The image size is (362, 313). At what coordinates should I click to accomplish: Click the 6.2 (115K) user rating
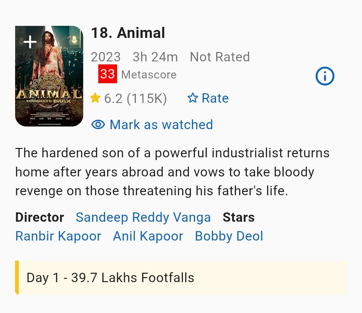[x=135, y=98]
